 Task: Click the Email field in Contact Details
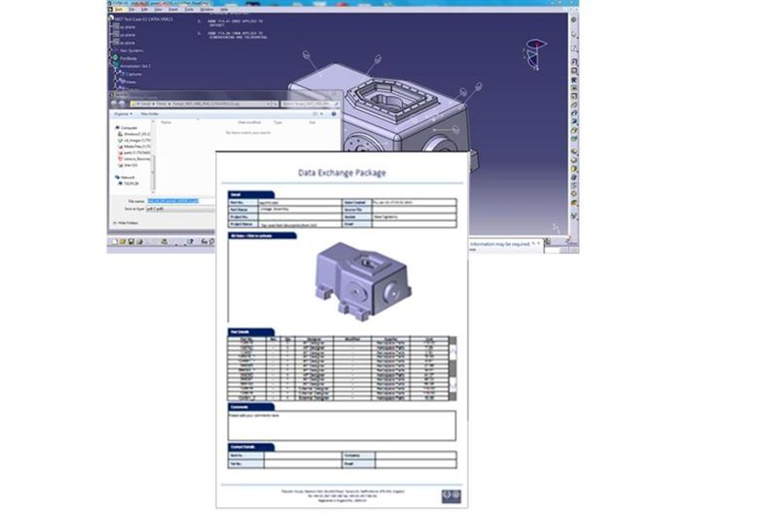point(416,464)
